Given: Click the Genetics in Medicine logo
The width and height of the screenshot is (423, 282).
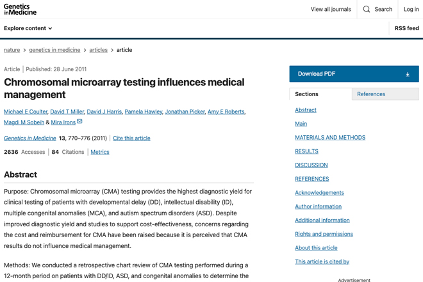Looking at the screenshot, I should click(x=20, y=10).
